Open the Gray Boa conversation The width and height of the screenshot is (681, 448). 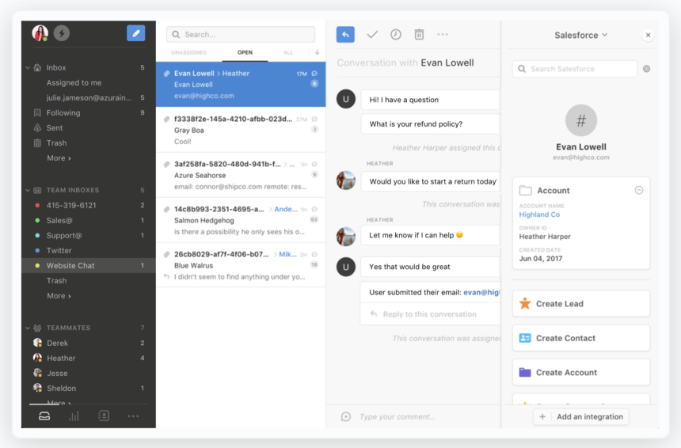[241, 130]
